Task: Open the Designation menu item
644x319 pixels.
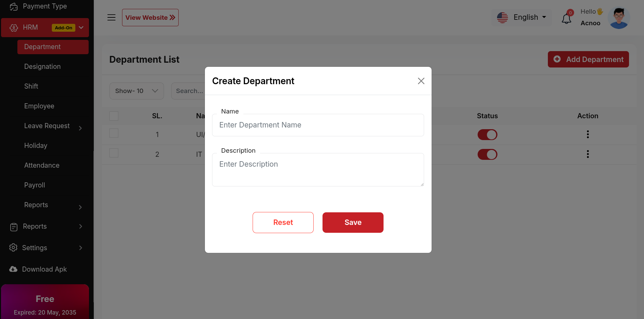Action: 42,66
